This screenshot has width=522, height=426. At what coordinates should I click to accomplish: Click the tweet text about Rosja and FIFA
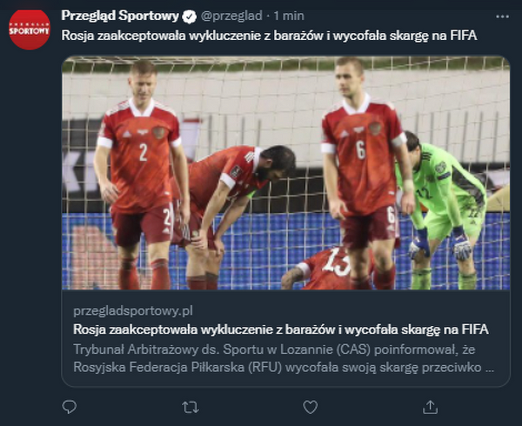point(269,36)
